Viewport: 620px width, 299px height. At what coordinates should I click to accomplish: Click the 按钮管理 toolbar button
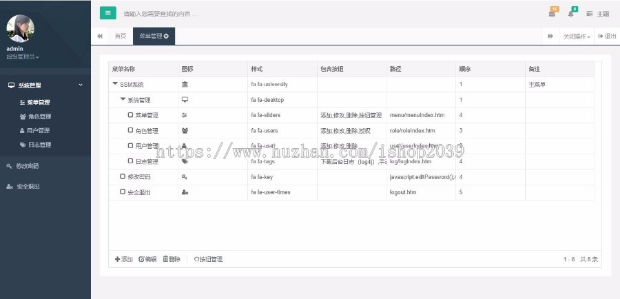pyautogui.click(x=208, y=260)
